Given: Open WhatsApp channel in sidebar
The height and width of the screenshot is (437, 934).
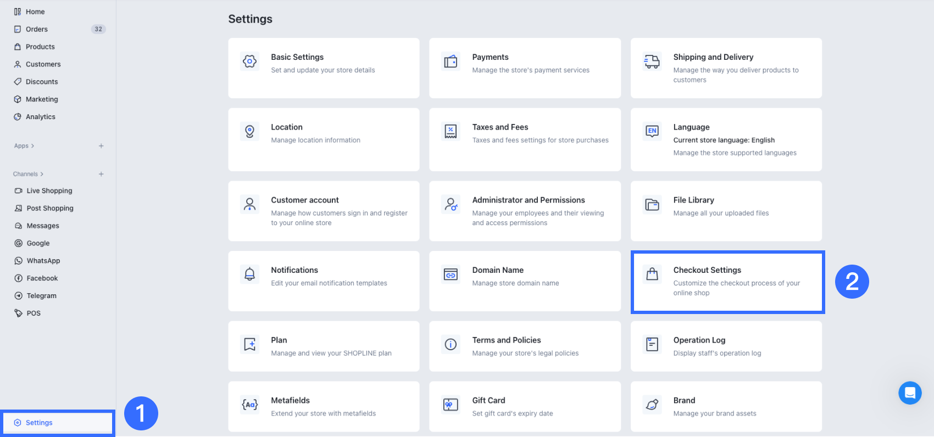Looking at the screenshot, I should [43, 261].
